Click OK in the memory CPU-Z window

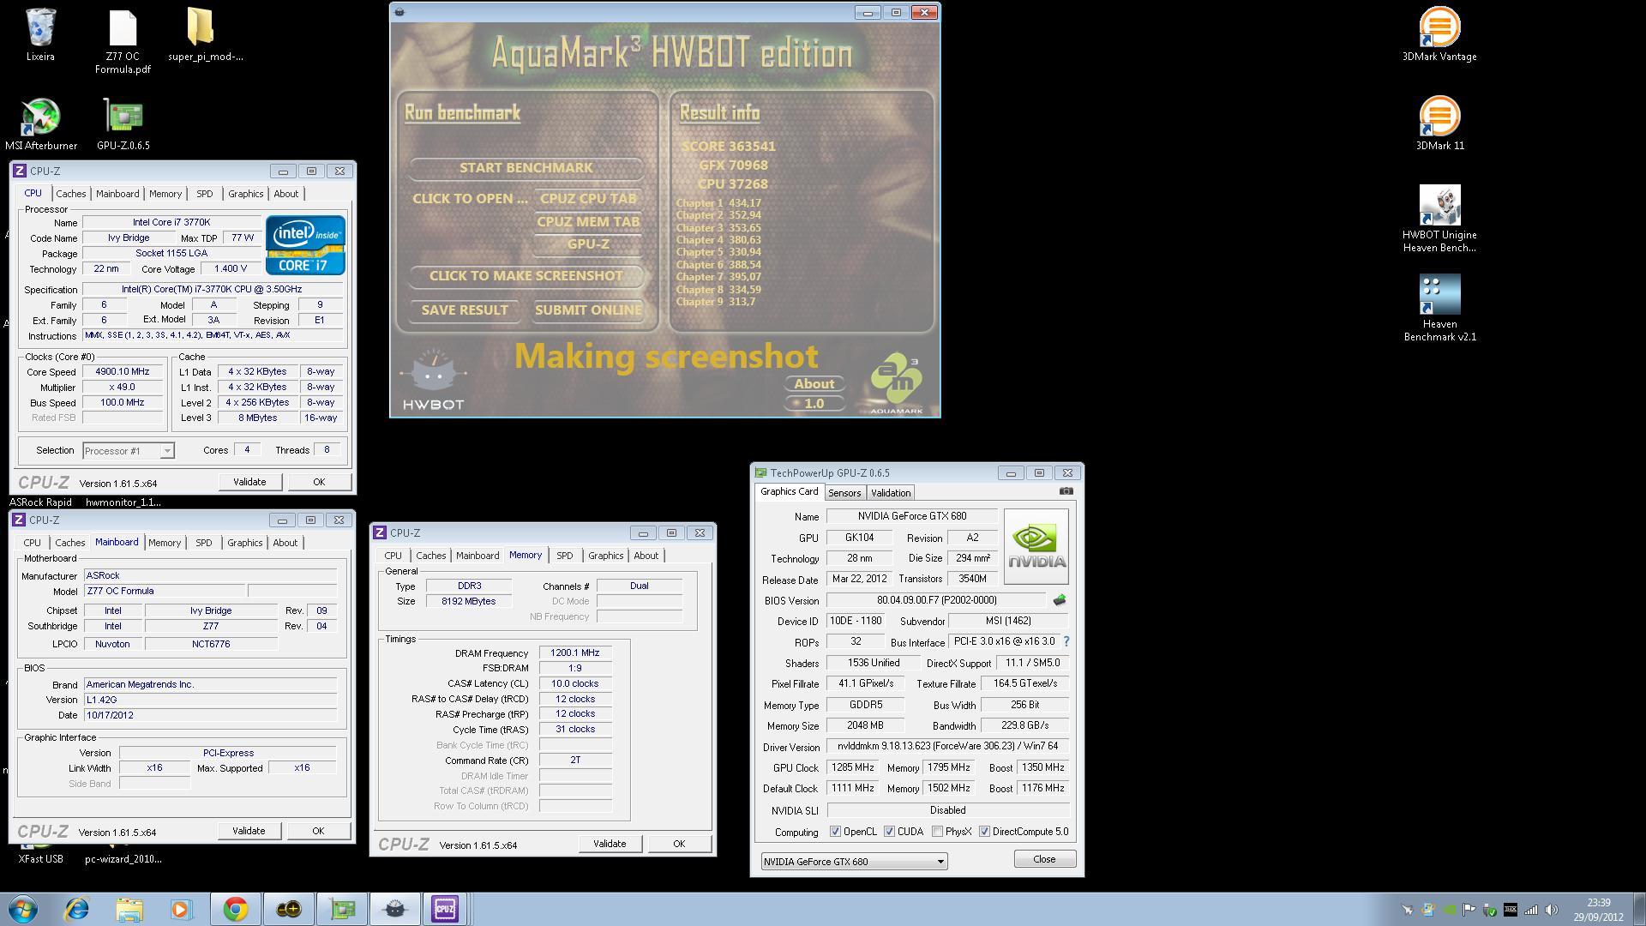679,844
